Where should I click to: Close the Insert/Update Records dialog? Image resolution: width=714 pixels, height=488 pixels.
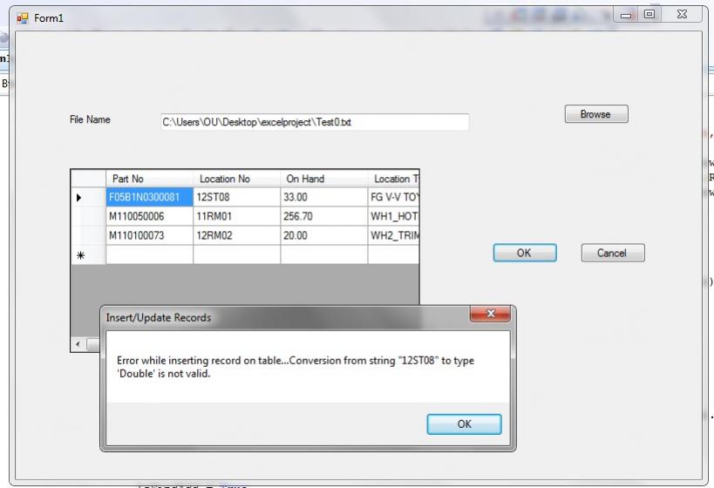tap(490, 313)
